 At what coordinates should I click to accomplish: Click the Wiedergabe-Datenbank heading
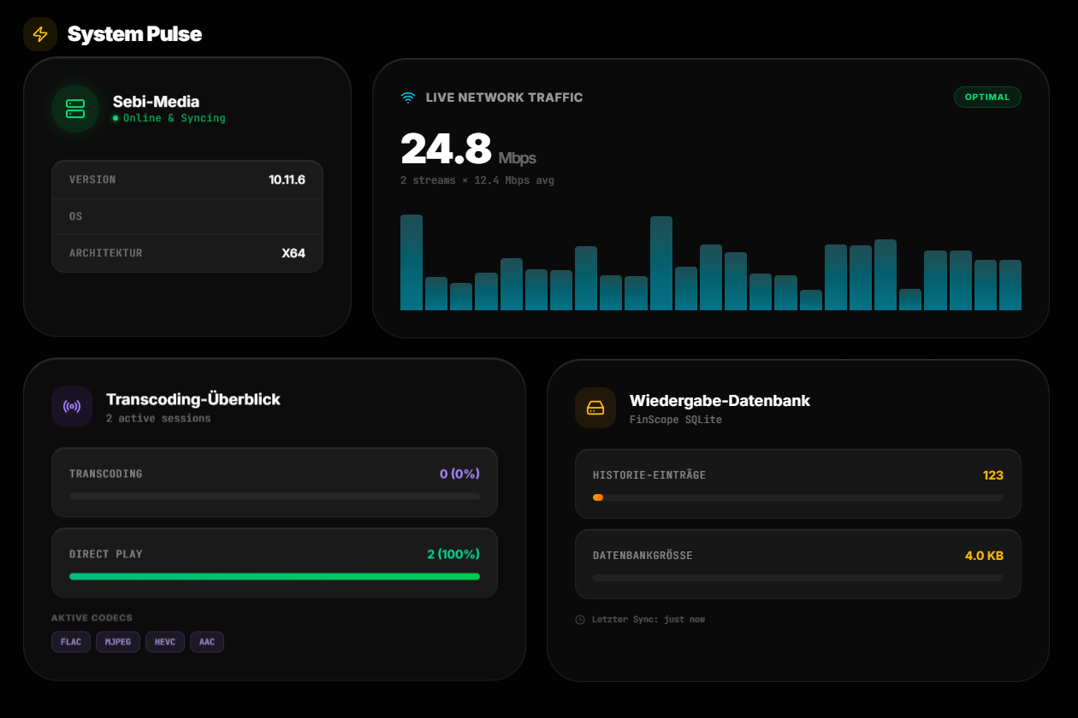coord(720,401)
